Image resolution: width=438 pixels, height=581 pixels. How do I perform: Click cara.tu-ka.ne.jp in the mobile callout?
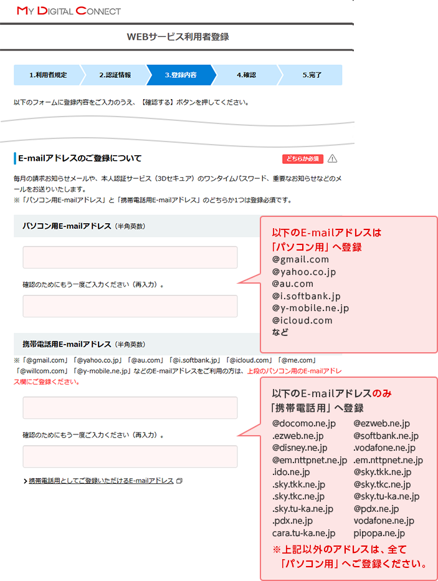click(303, 533)
